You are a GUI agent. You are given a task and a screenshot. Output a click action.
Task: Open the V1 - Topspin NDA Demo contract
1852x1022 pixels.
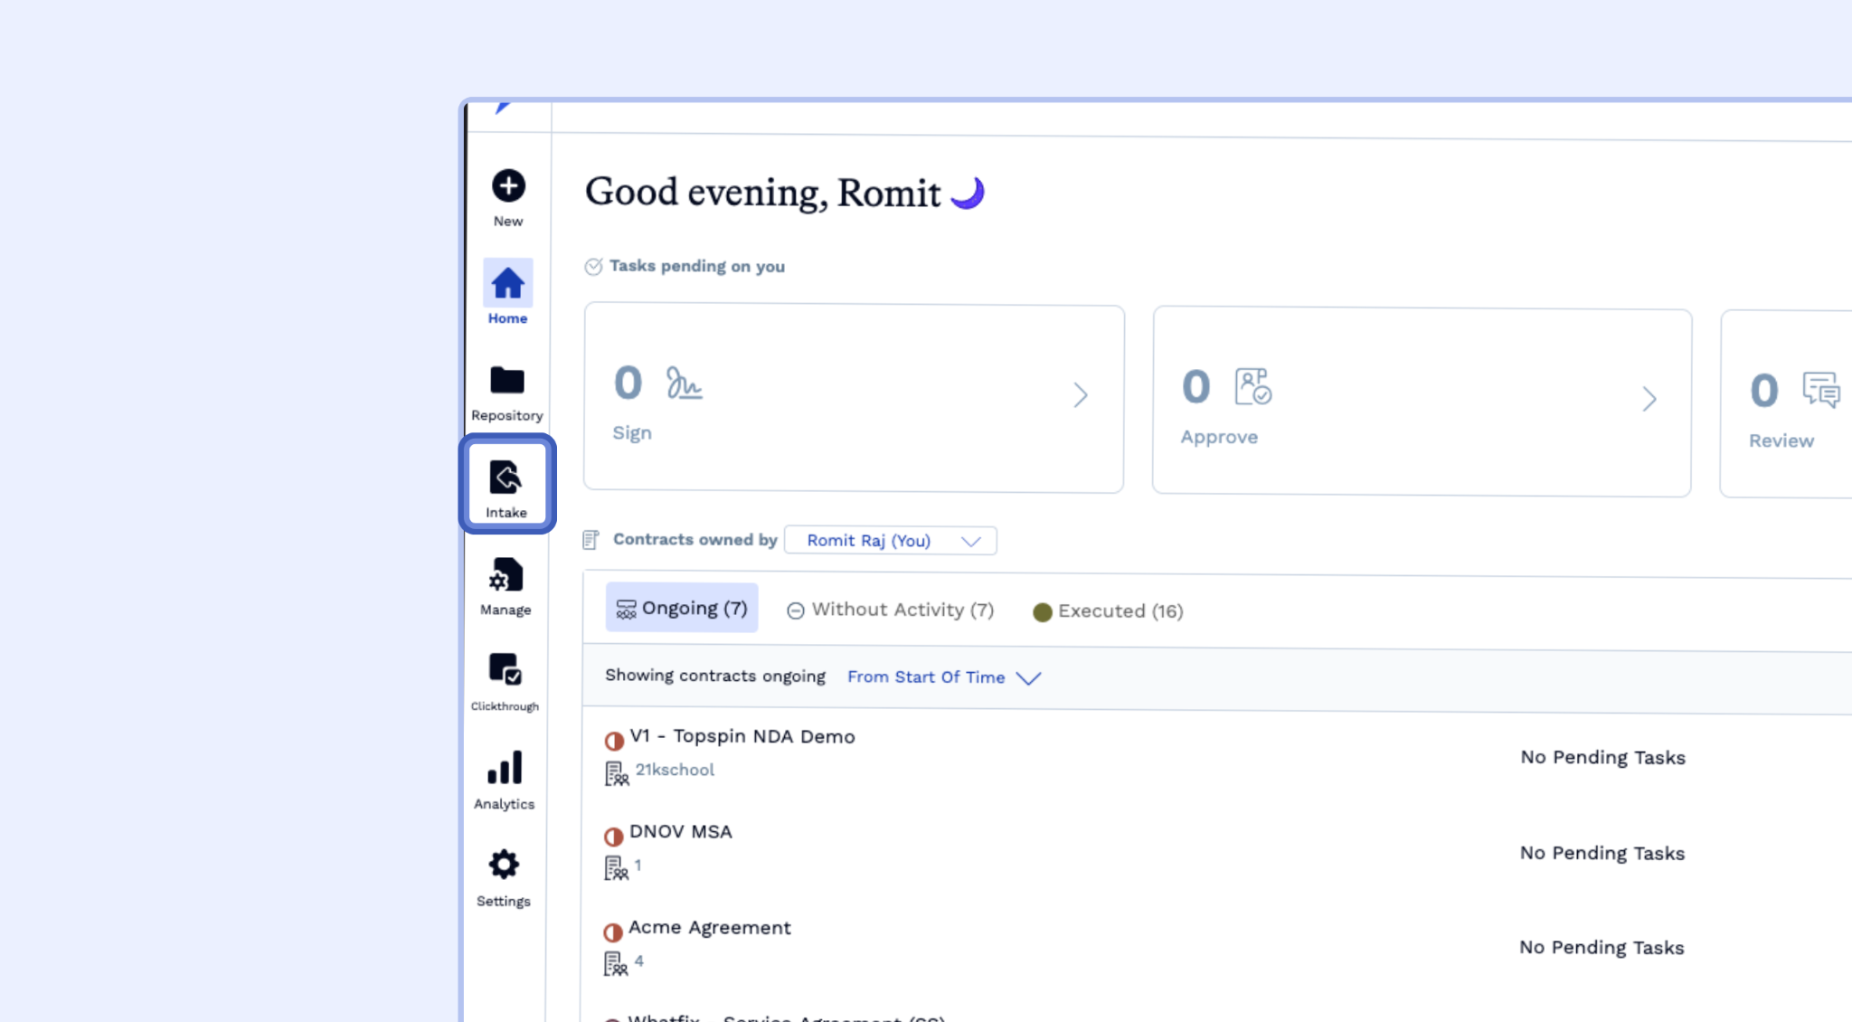click(x=742, y=737)
